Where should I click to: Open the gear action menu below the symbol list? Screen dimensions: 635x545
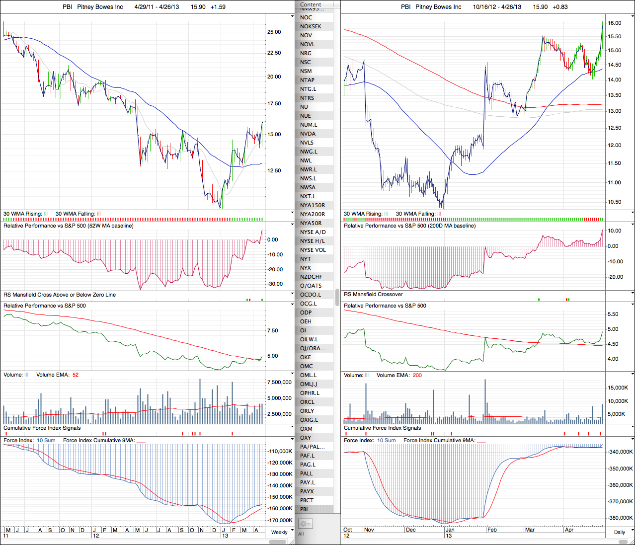pos(305,524)
